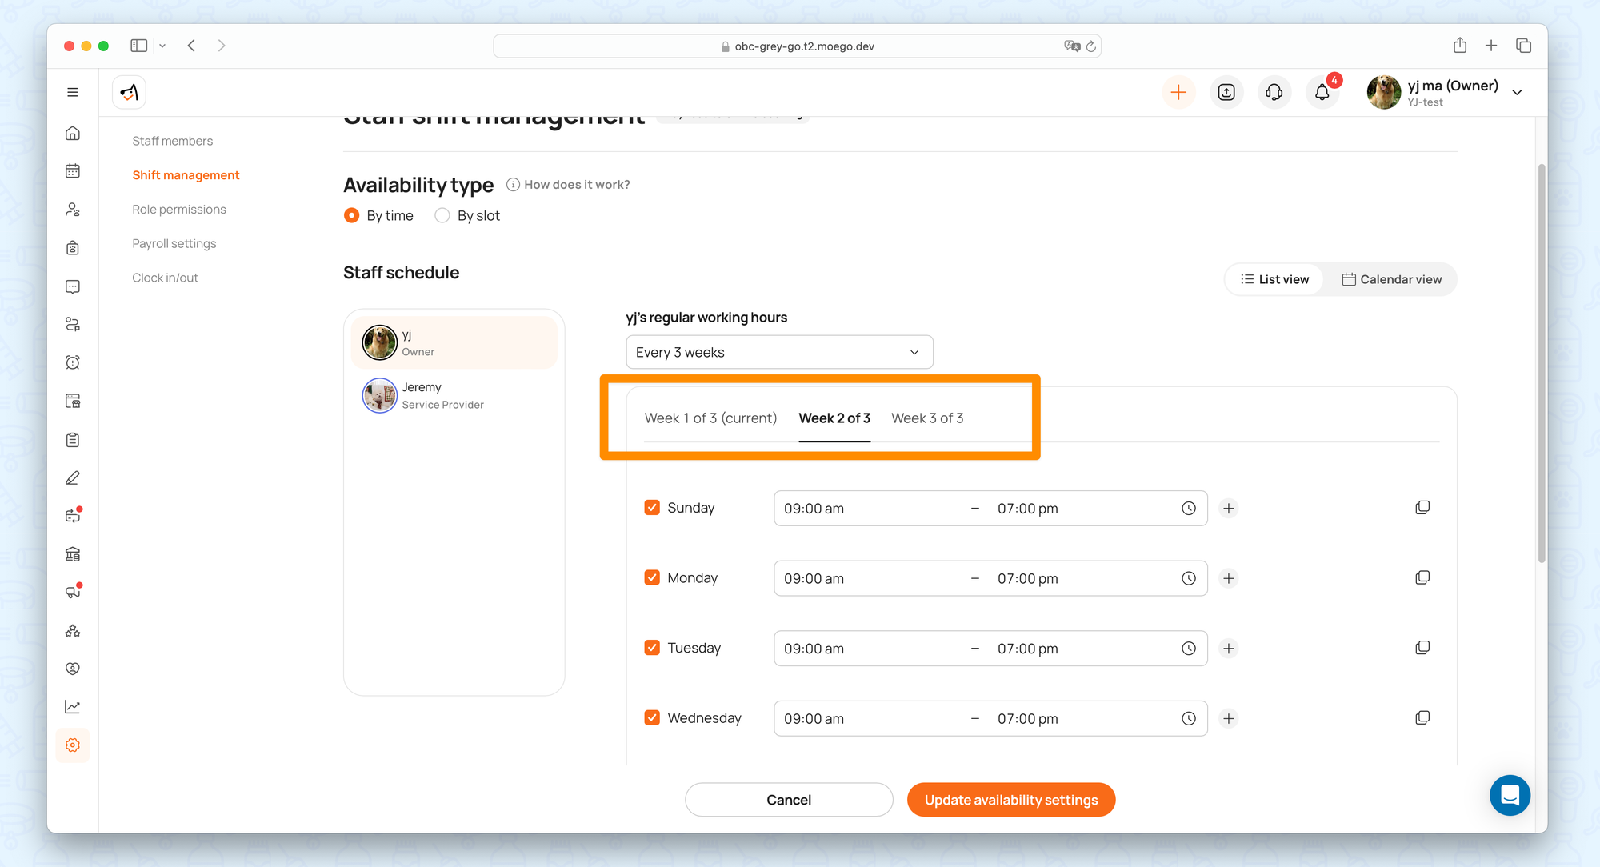Open the headset support icon
1600x867 pixels.
tap(1274, 93)
